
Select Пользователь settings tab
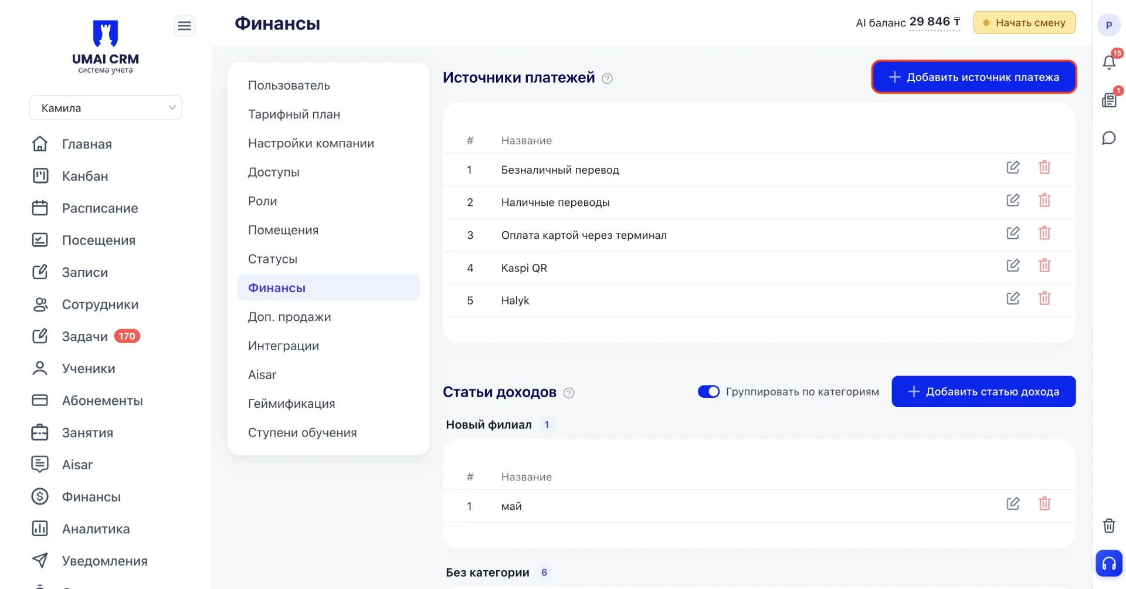(x=328, y=85)
